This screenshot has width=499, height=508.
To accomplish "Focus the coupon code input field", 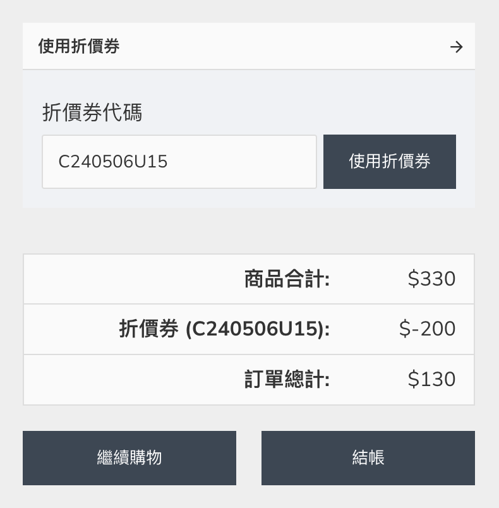I will [x=179, y=162].
